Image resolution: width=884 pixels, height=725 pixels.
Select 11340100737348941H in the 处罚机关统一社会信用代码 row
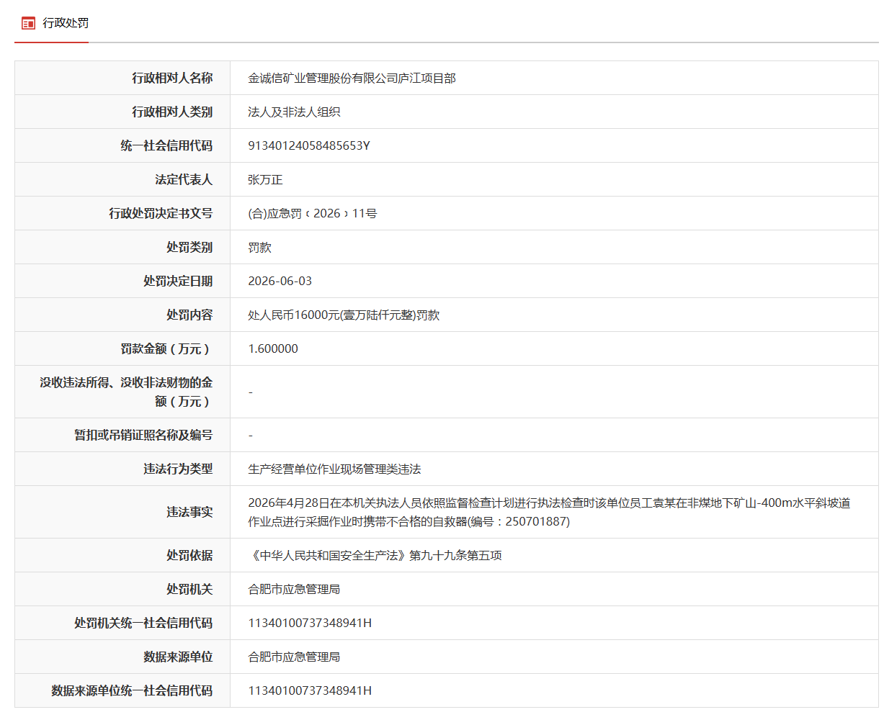310,623
